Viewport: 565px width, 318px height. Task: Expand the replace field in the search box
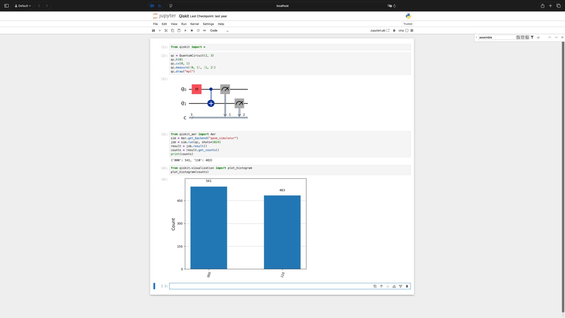pos(476,37)
